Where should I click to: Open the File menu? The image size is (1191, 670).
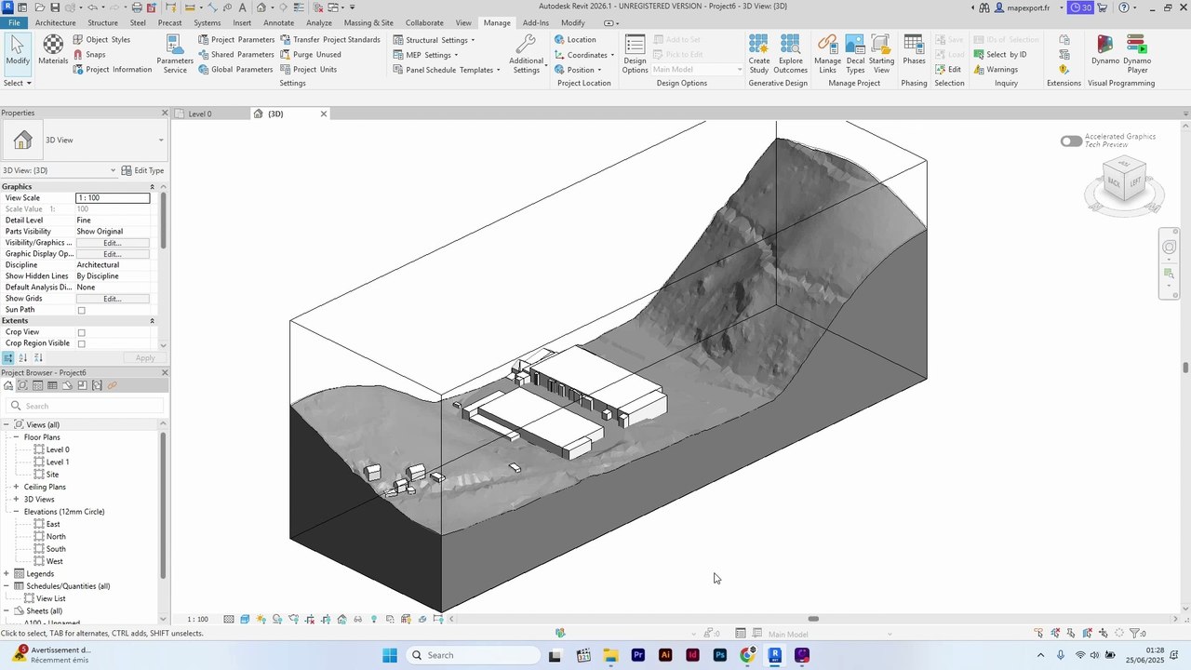(14, 22)
